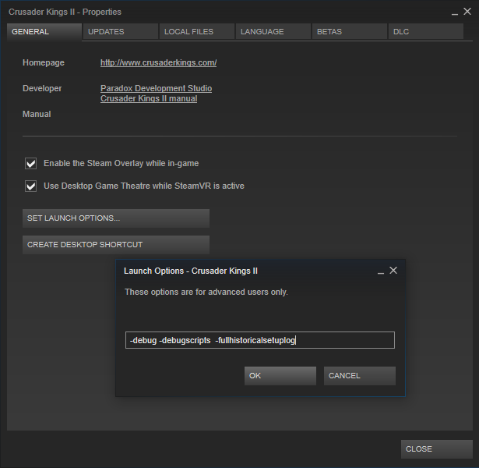Click the Manual label text
479x468 pixels.
pyautogui.click(x=37, y=114)
